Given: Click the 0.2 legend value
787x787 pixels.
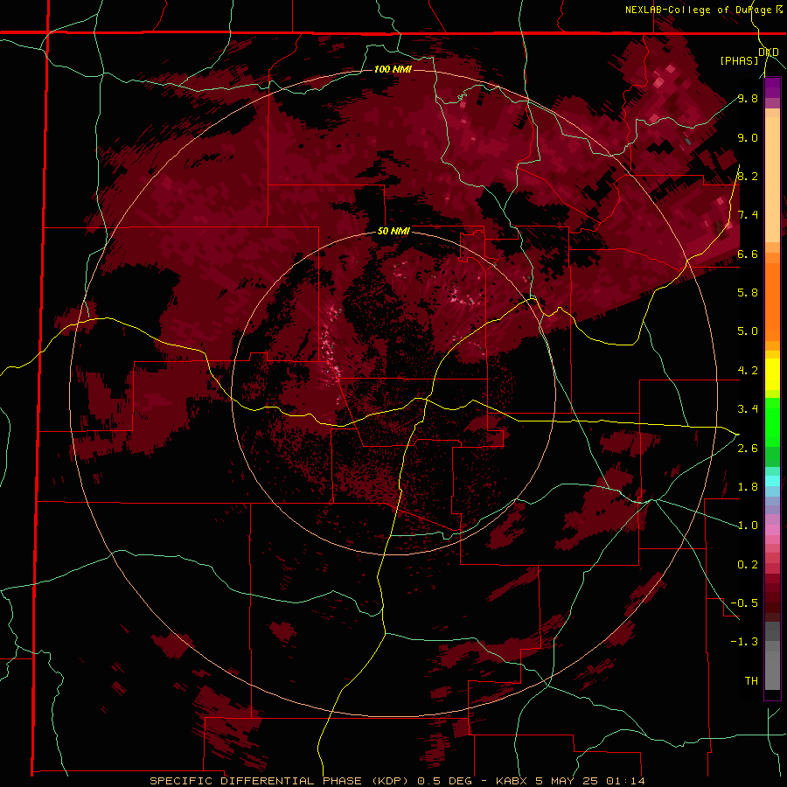Looking at the screenshot, I should [x=748, y=564].
